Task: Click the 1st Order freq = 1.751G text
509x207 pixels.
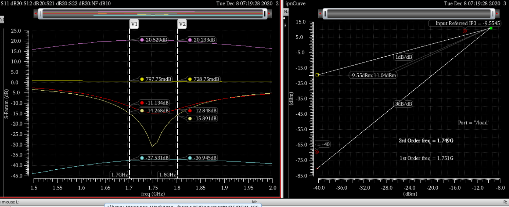Action: click(x=427, y=158)
